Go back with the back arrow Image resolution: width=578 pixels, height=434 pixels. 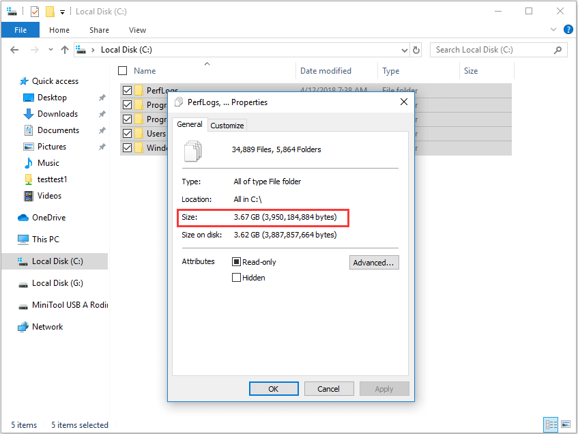[14, 50]
